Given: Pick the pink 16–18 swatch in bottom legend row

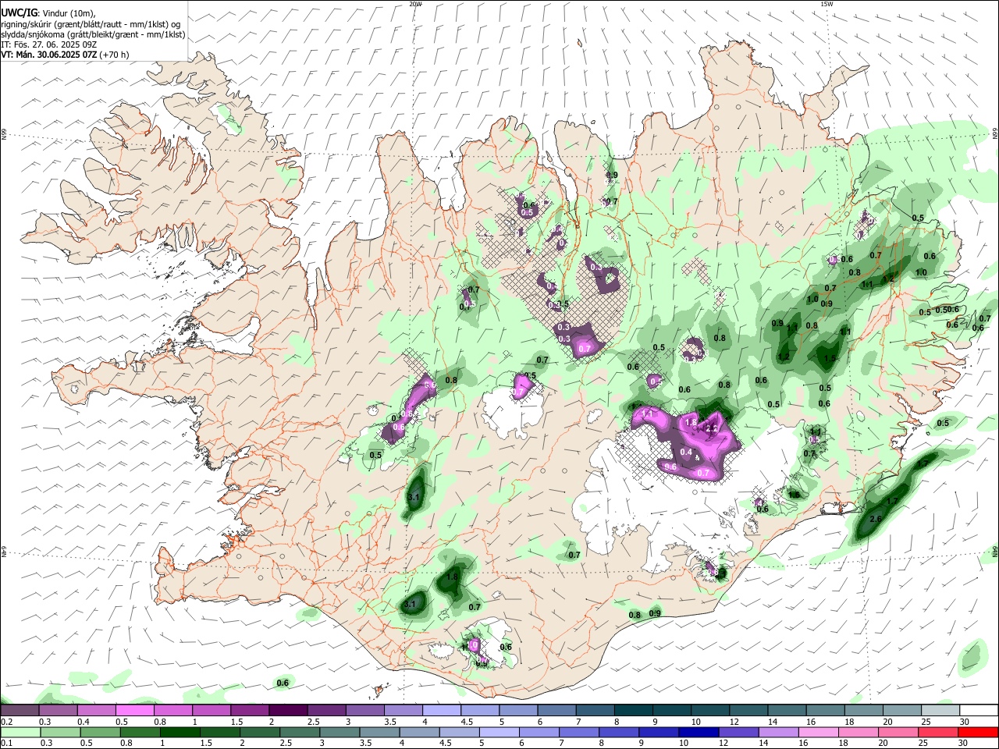Looking at the screenshot, I should [x=818, y=732].
